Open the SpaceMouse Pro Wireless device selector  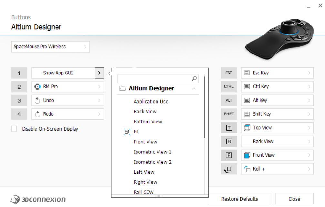pos(50,47)
